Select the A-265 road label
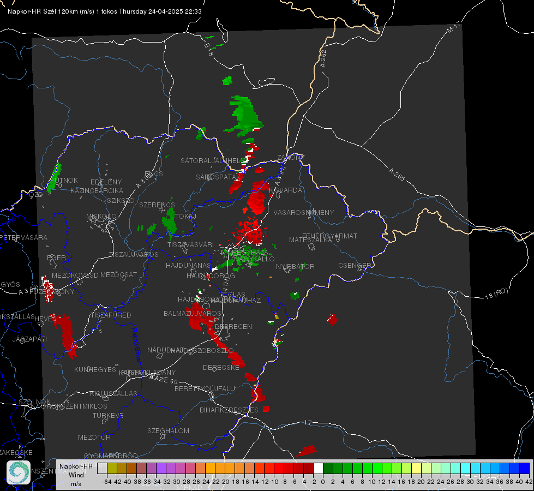534x491 pixels. coord(397,174)
